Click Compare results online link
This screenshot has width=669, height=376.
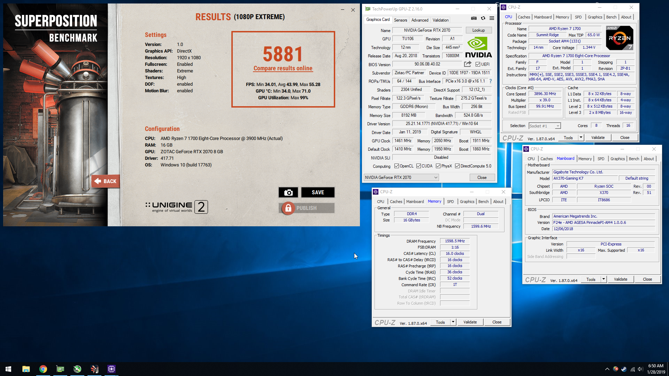click(283, 68)
